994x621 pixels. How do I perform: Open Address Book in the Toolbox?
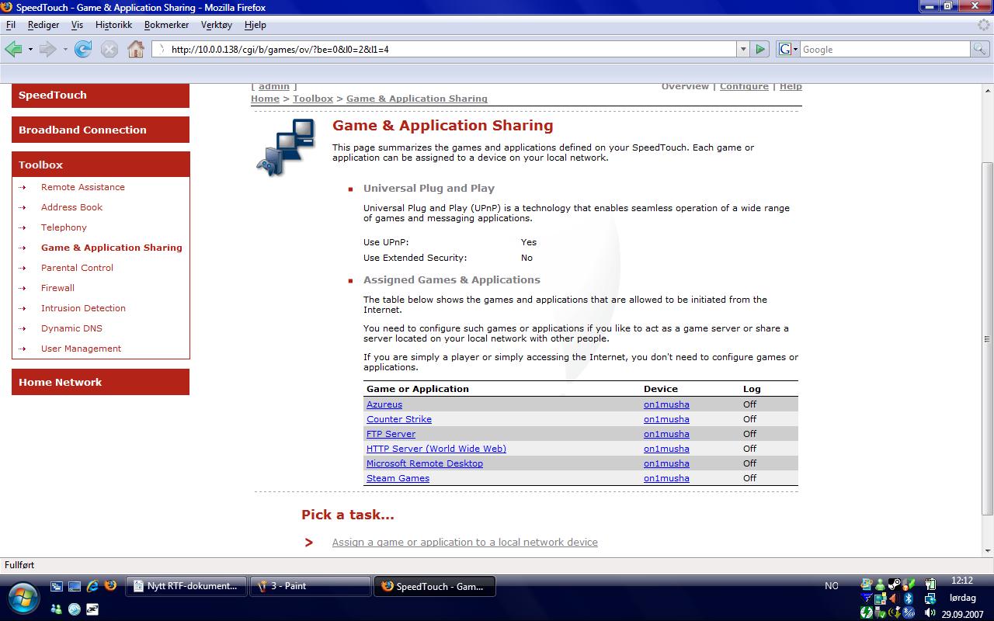tap(71, 207)
